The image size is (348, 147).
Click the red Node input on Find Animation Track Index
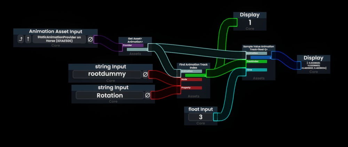[x=191, y=79]
